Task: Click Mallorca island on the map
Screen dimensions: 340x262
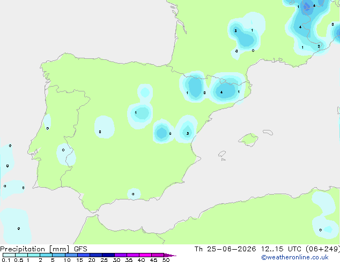Action: (248, 140)
